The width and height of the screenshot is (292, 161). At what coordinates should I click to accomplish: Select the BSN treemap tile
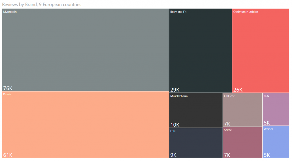point(276,109)
